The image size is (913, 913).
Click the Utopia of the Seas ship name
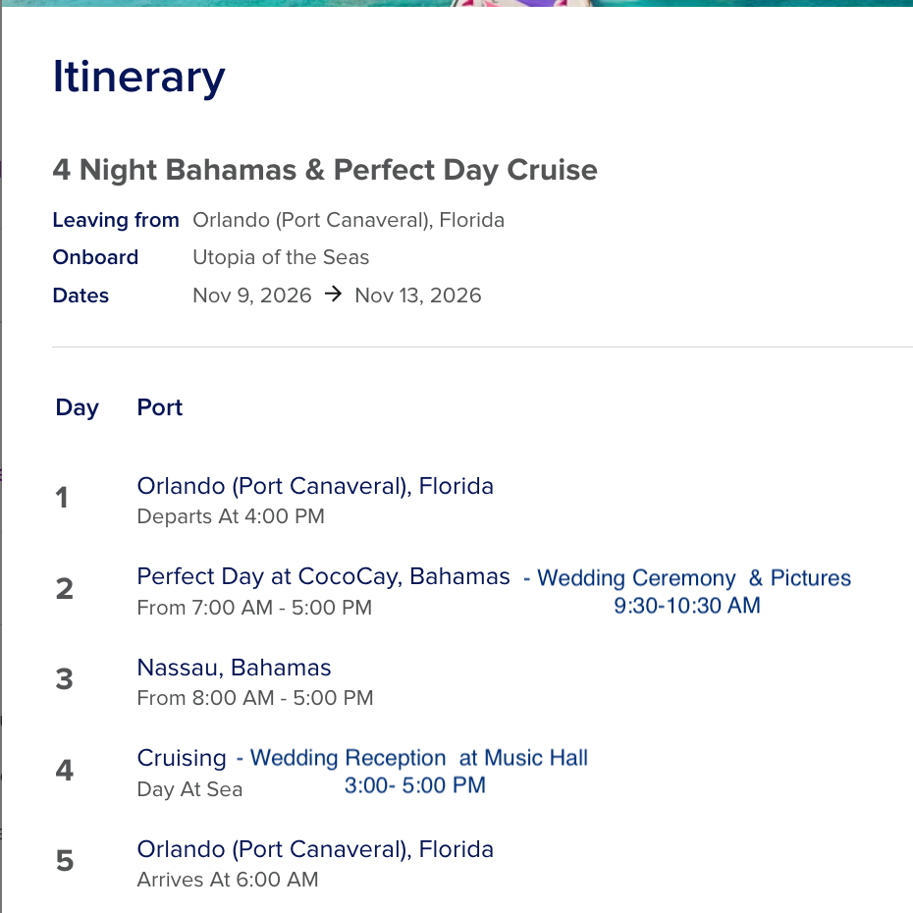pos(281,257)
